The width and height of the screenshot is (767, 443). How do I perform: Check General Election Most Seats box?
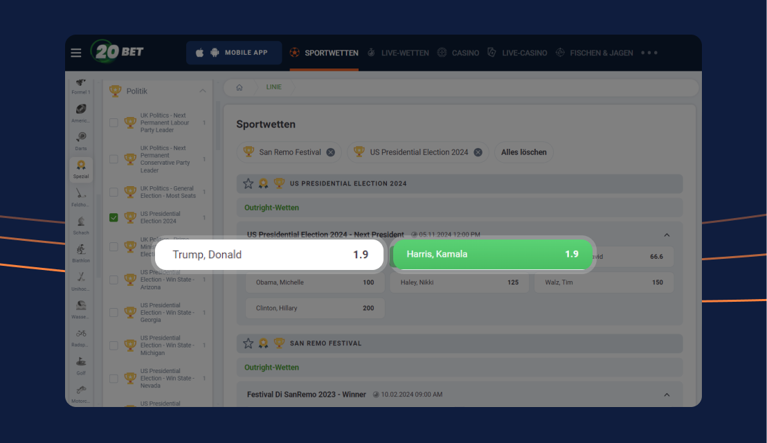click(x=114, y=192)
